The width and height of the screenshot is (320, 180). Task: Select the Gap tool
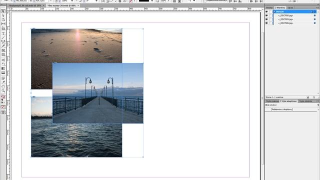point(3,24)
